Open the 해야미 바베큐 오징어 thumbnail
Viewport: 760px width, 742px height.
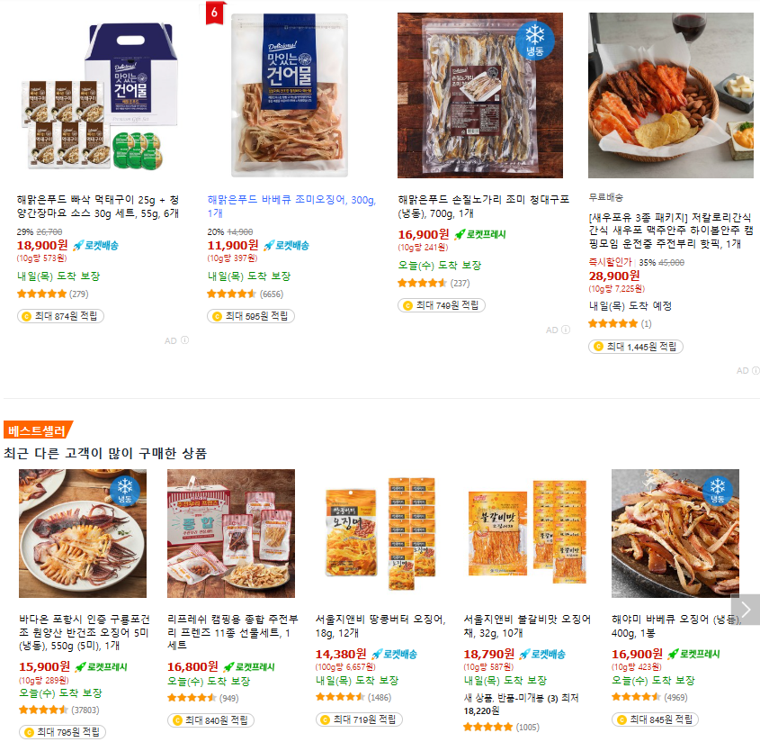675,533
